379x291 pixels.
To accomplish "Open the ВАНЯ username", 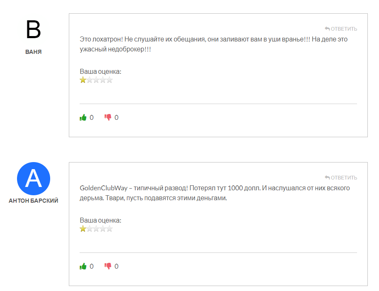I will coord(33,52).
